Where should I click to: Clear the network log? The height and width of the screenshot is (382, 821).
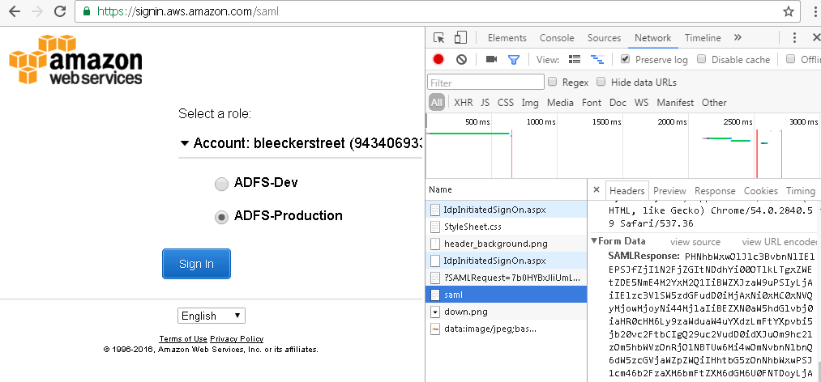(x=461, y=60)
